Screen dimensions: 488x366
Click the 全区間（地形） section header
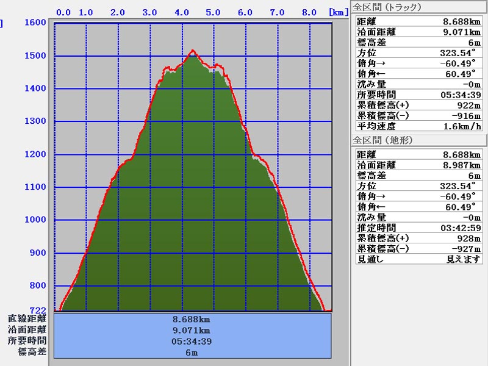[x=384, y=140]
